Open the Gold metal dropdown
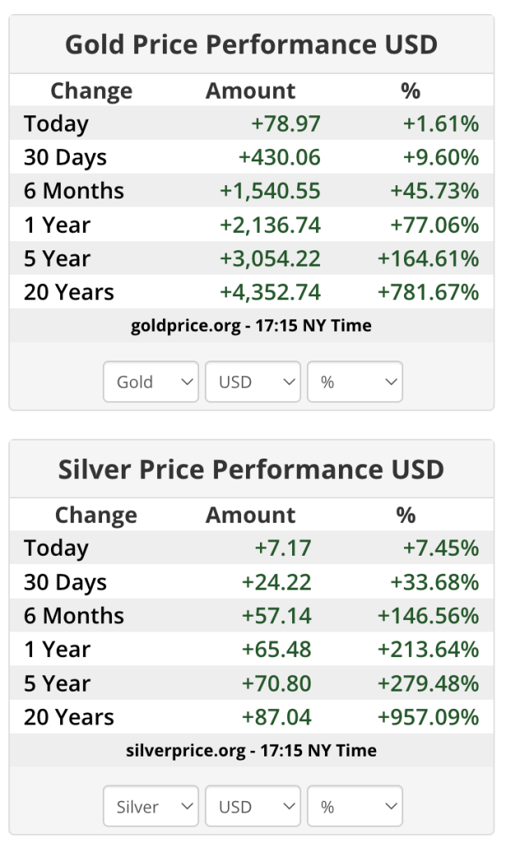506x843 pixels. click(x=151, y=382)
